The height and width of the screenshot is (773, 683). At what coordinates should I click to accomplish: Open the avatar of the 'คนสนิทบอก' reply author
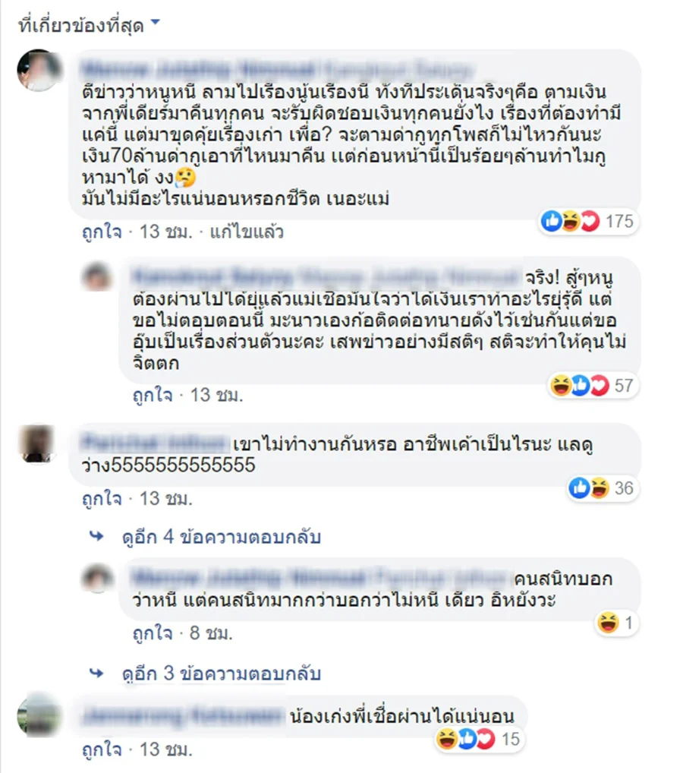pos(98,577)
